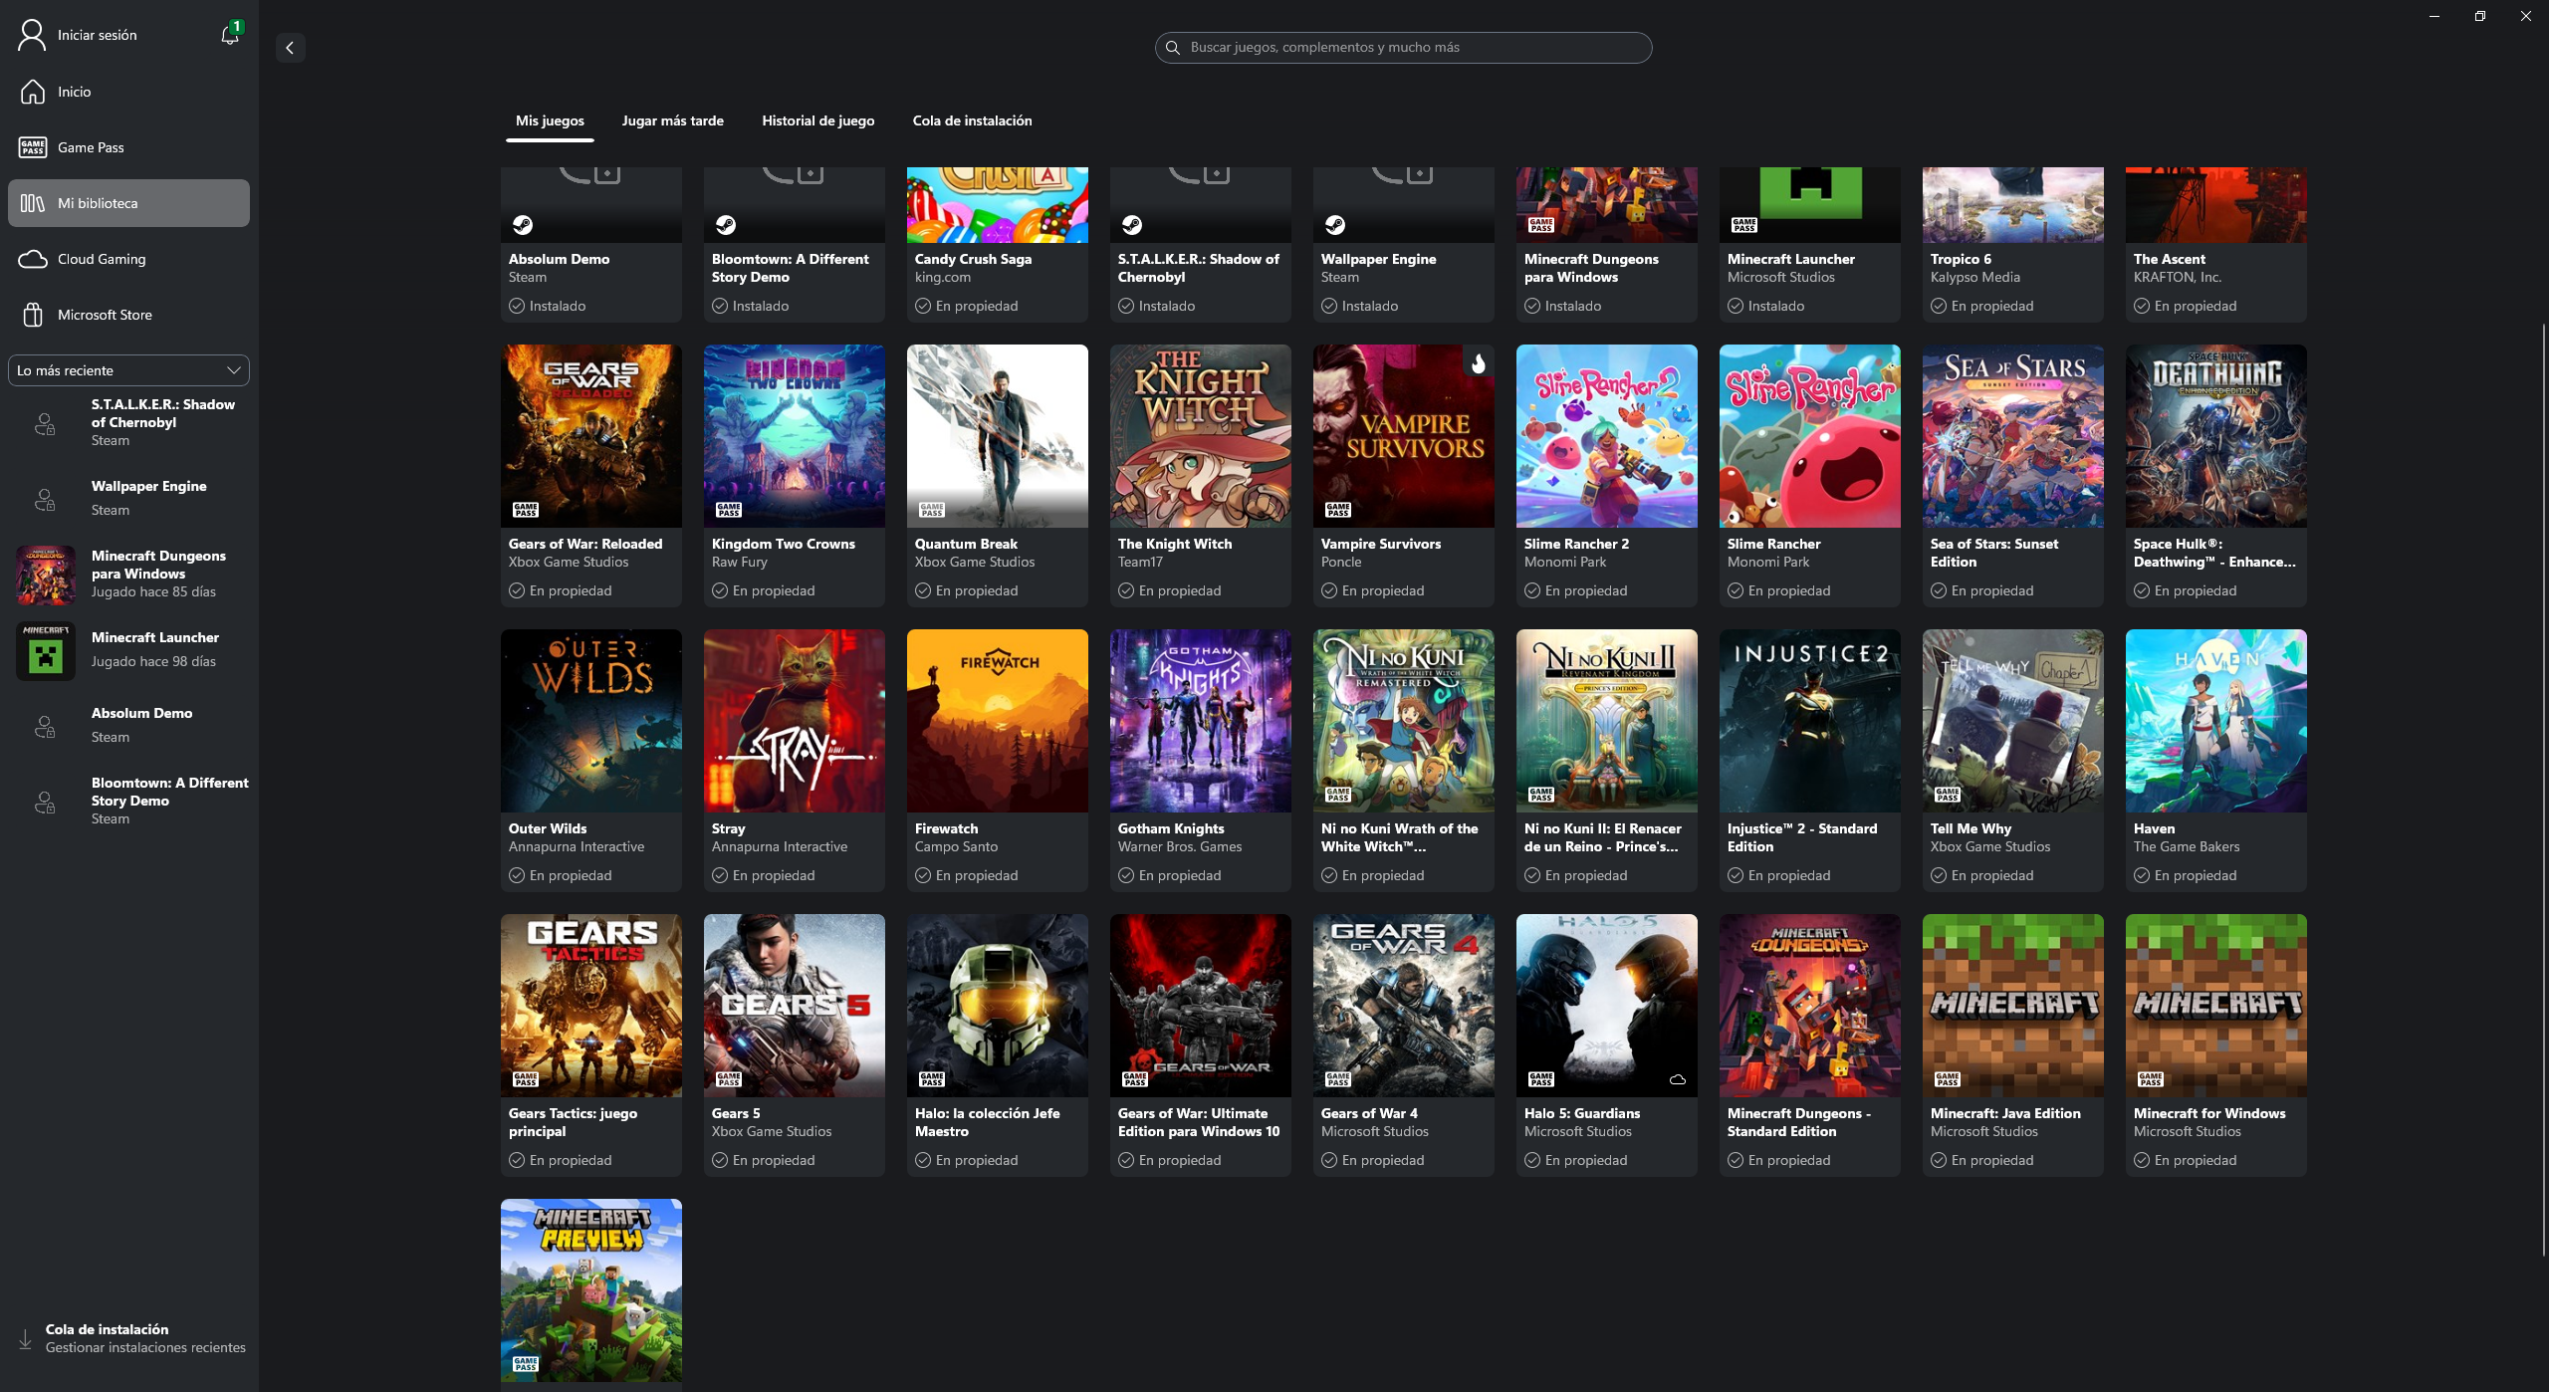Open Minecraft Dungeons para Windows in recent list

point(128,575)
